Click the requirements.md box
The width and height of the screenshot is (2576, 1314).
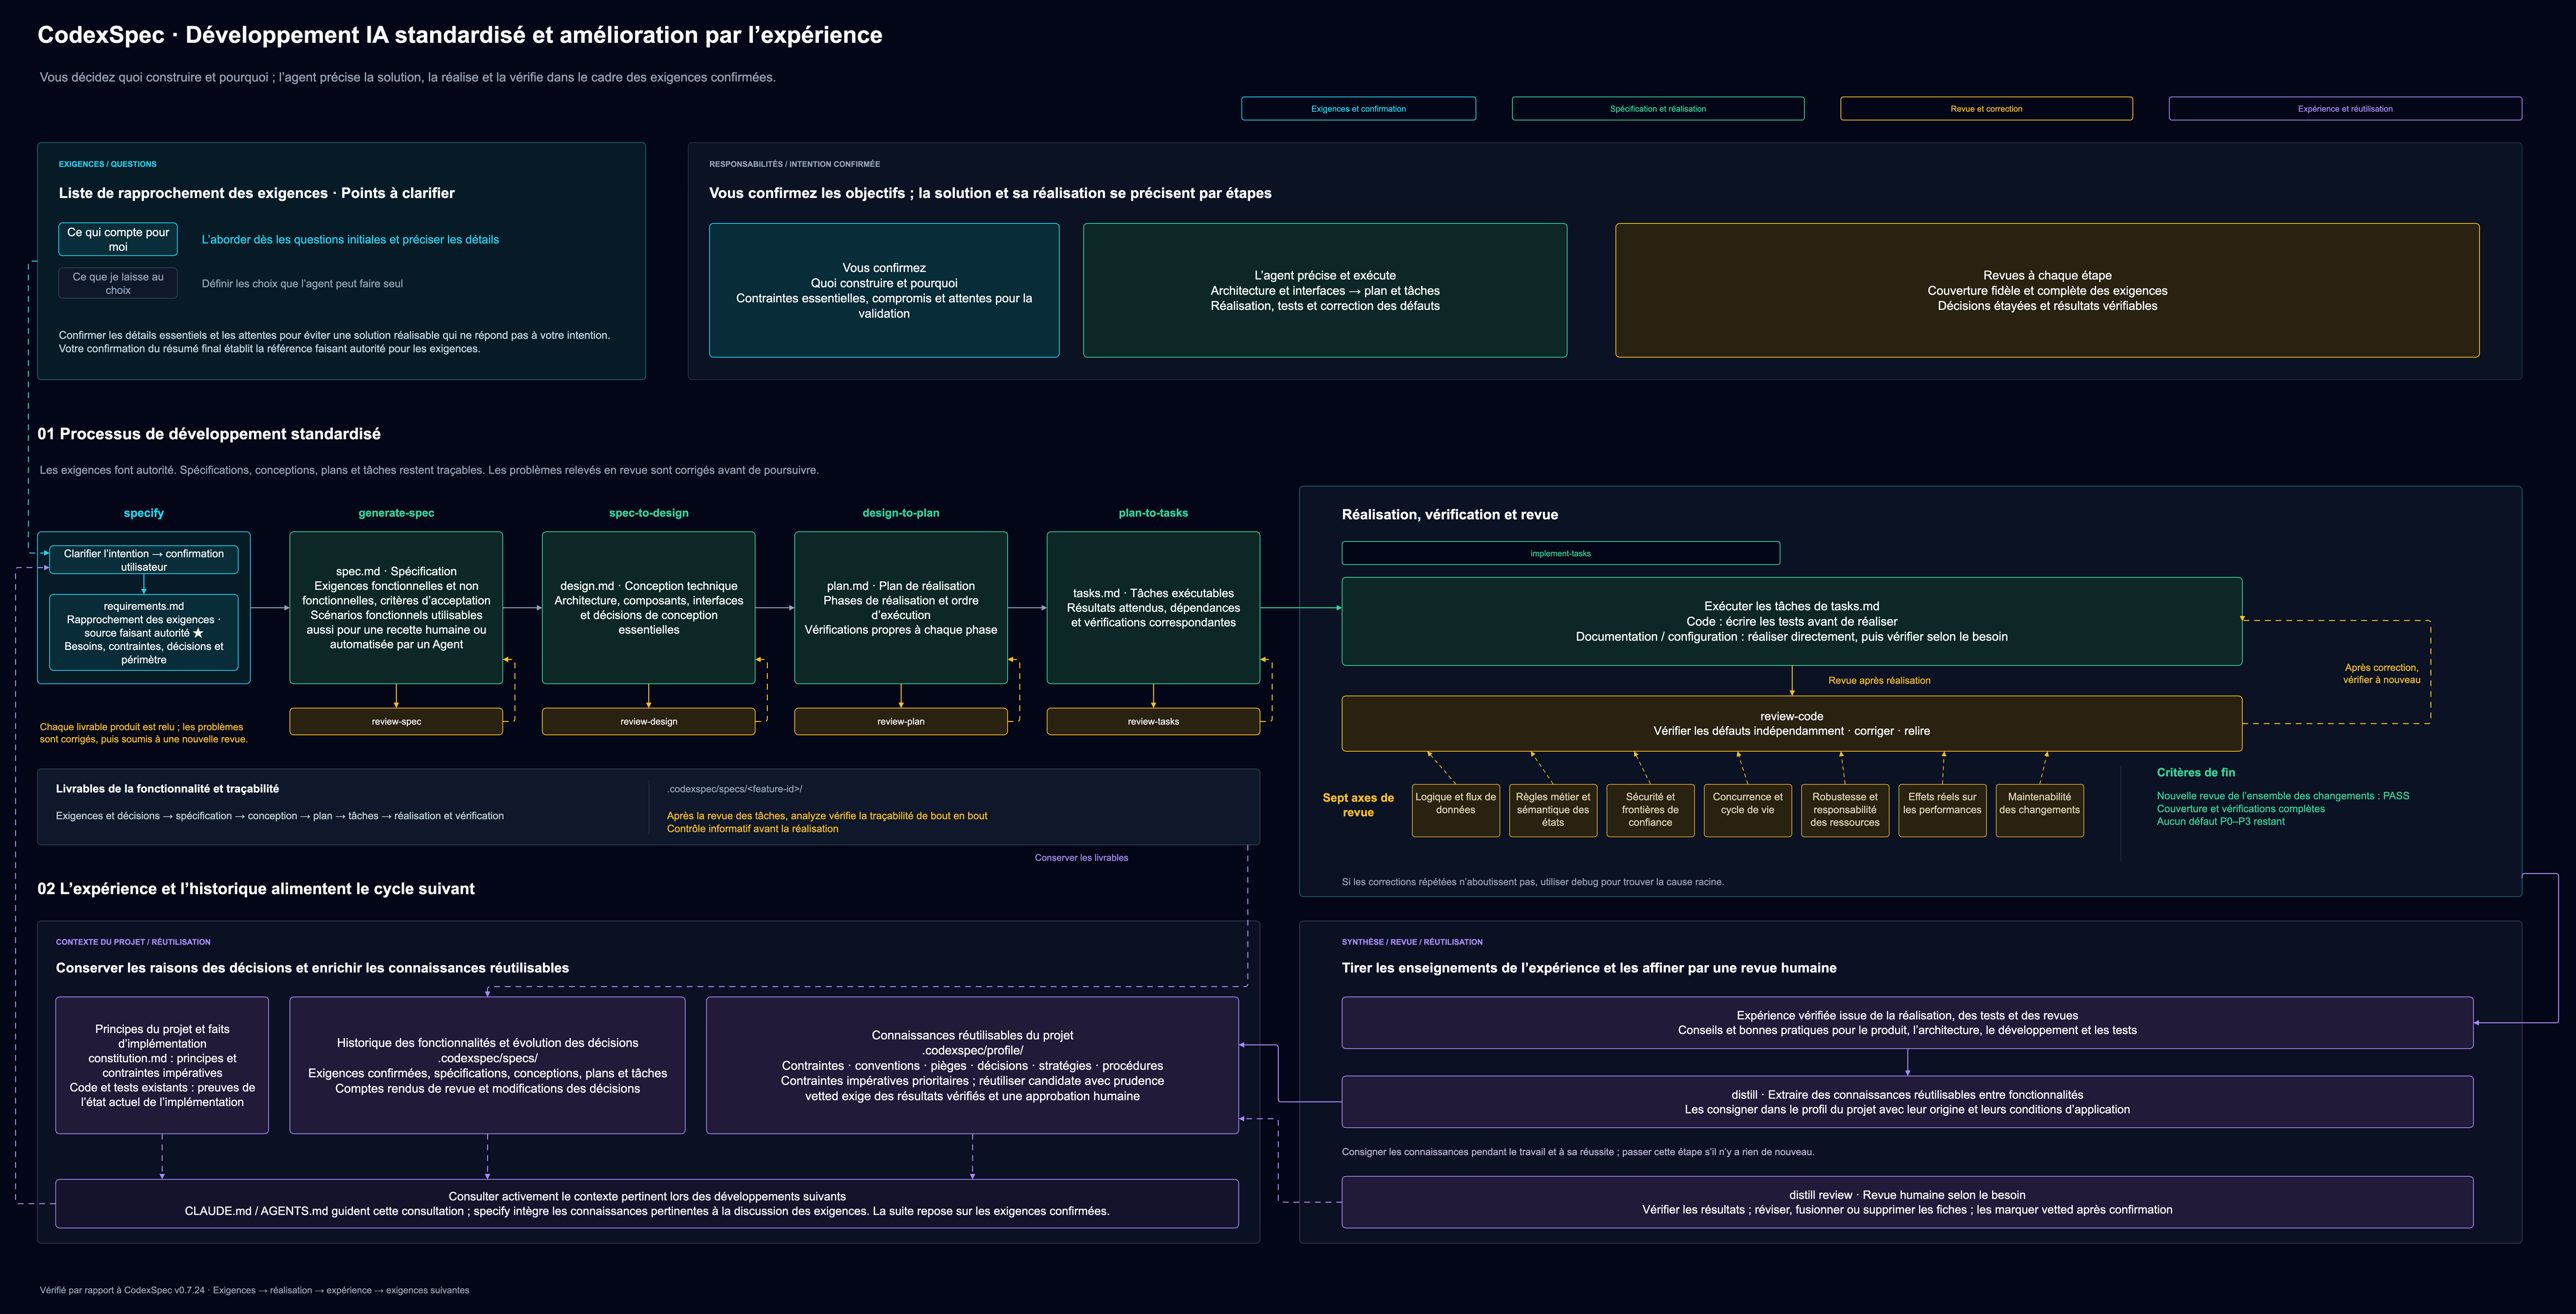tap(144, 632)
